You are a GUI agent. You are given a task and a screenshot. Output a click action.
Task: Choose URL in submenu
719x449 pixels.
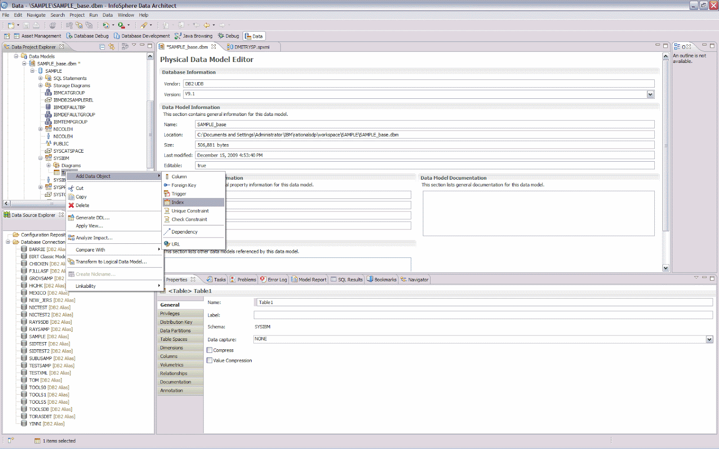tap(194, 244)
